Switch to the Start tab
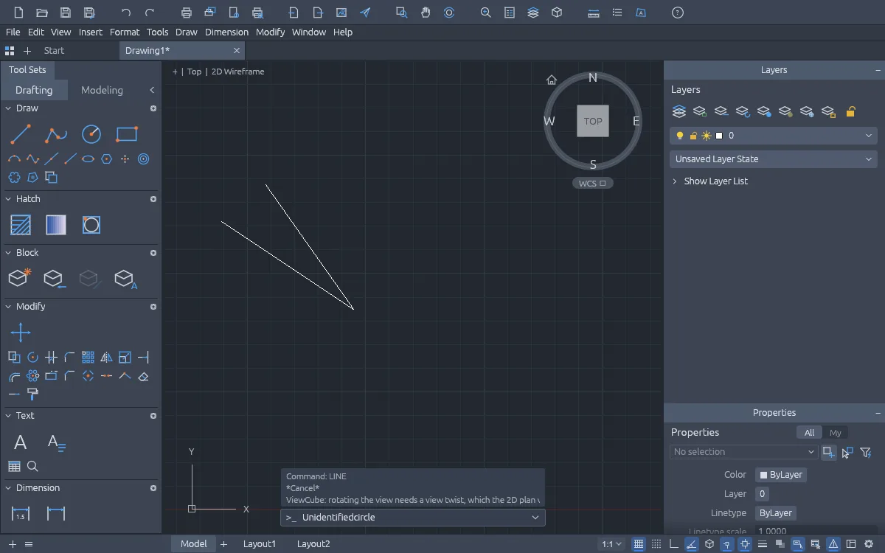Image resolution: width=885 pixels, height=553 pixels. click(54, 51)
